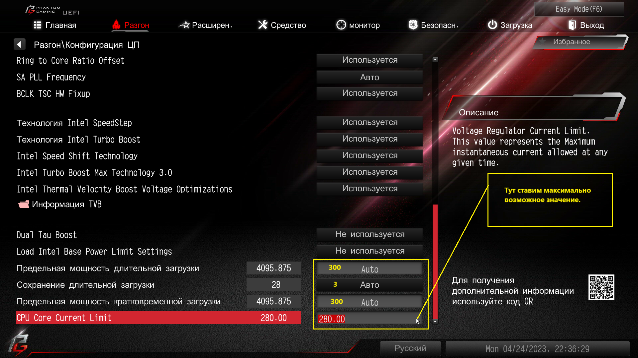This screenshot has width=638, height=358.
Task: Open Intel Speed Shift Technology selector
Action: tap(370, 155)
